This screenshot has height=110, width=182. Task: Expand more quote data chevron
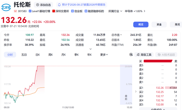[90, 49]
